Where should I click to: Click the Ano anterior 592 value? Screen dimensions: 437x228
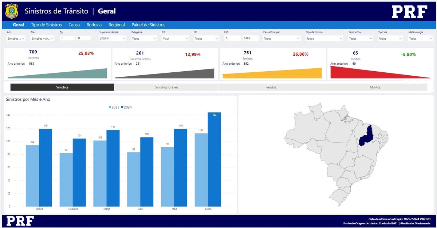click(246, 64)
